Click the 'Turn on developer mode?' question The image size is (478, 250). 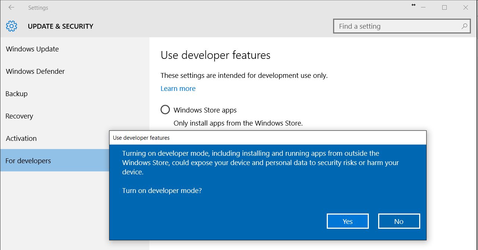click(162, 191)
